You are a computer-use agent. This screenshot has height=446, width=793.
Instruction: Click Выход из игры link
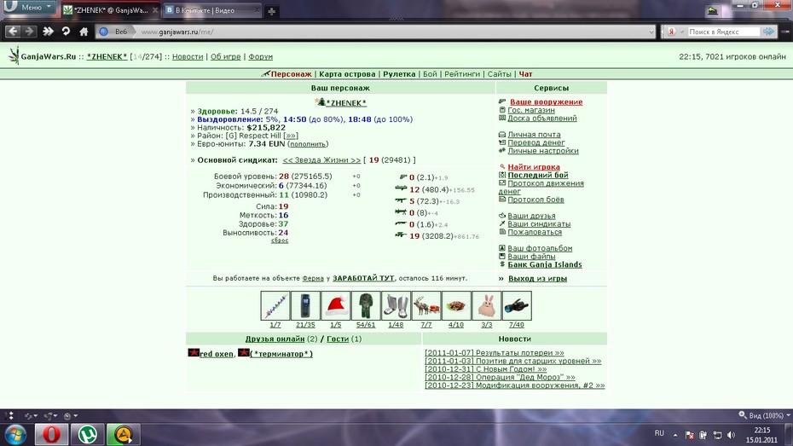pos(537,279)
